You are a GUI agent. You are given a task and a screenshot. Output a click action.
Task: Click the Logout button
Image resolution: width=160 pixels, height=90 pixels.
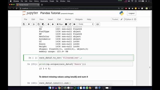131,13
